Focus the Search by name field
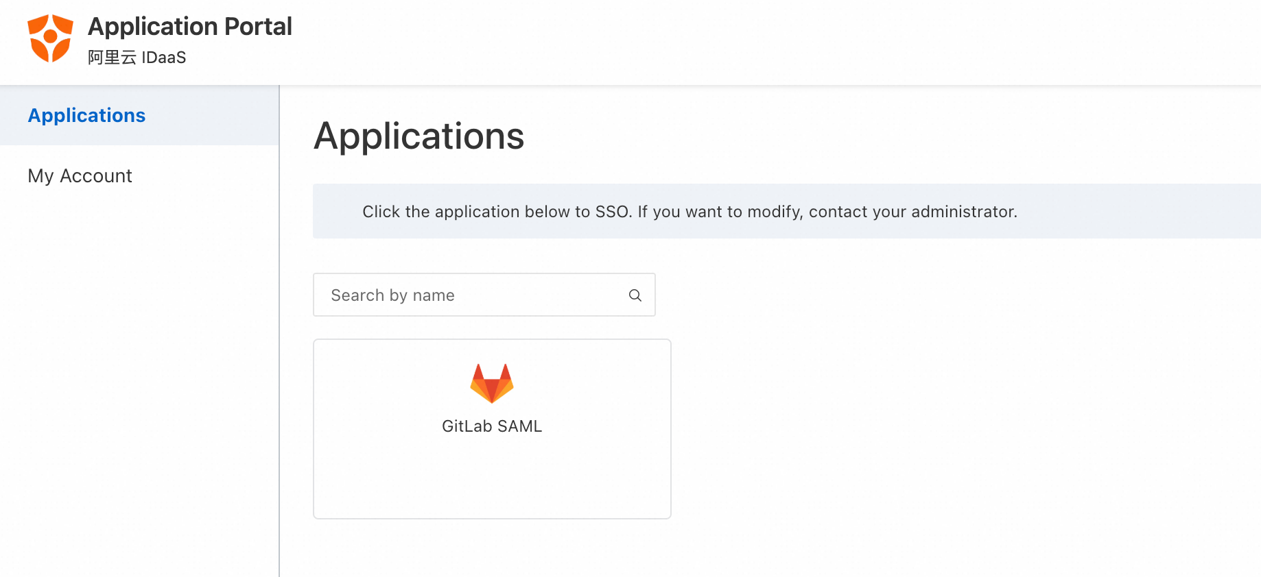The height and width of the screenshot is (577, 1261). [484, 295]
